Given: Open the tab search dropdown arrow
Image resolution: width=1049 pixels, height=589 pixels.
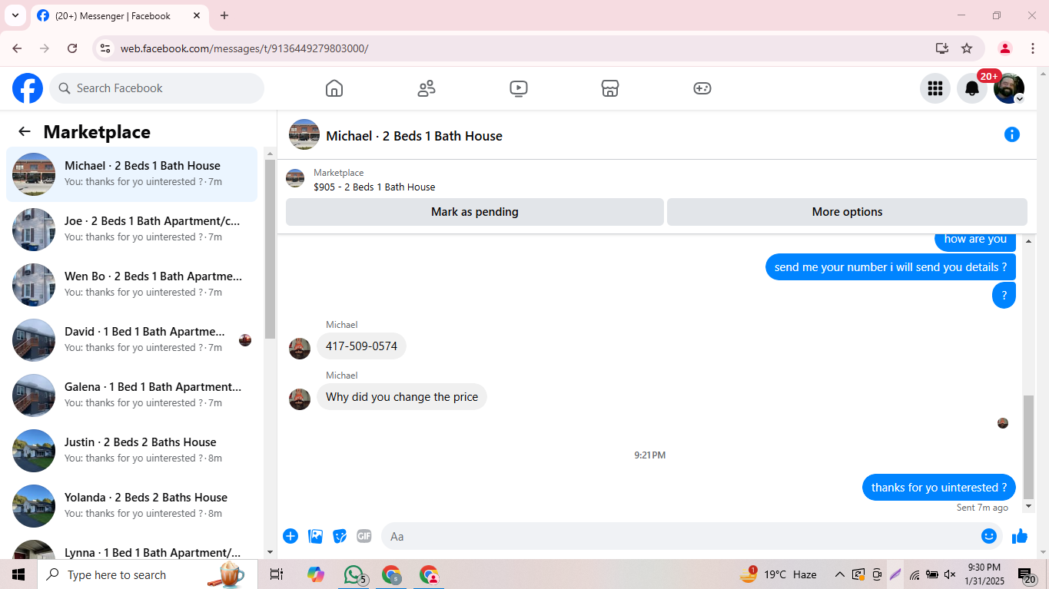Looking at the screenshot, I should pos(15,15).
